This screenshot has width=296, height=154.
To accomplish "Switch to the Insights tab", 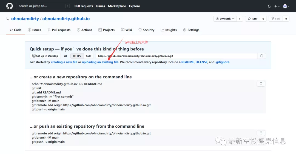I will pos(169,30).
